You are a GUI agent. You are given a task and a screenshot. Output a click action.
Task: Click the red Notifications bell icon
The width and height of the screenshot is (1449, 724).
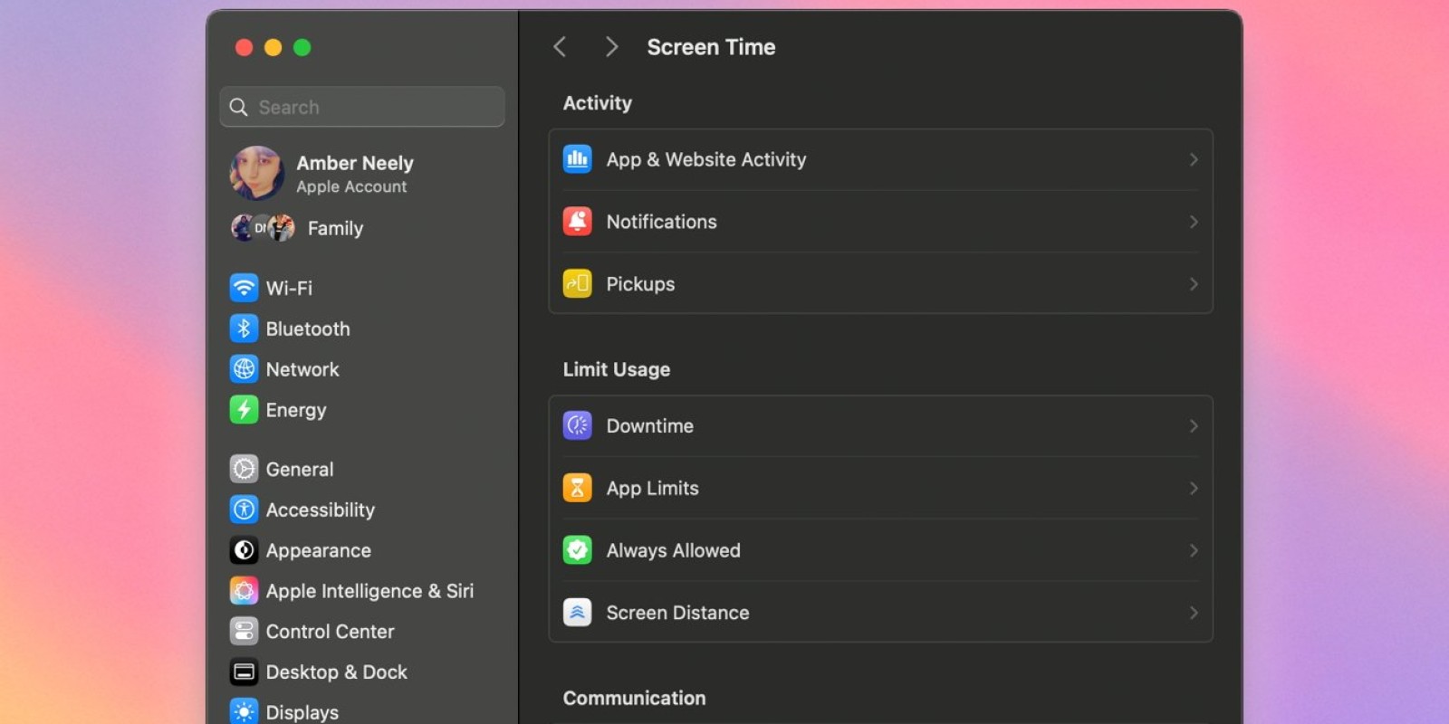577,222
